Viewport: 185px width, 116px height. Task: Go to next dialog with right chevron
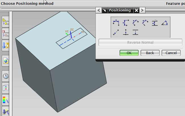click(142, 10)
